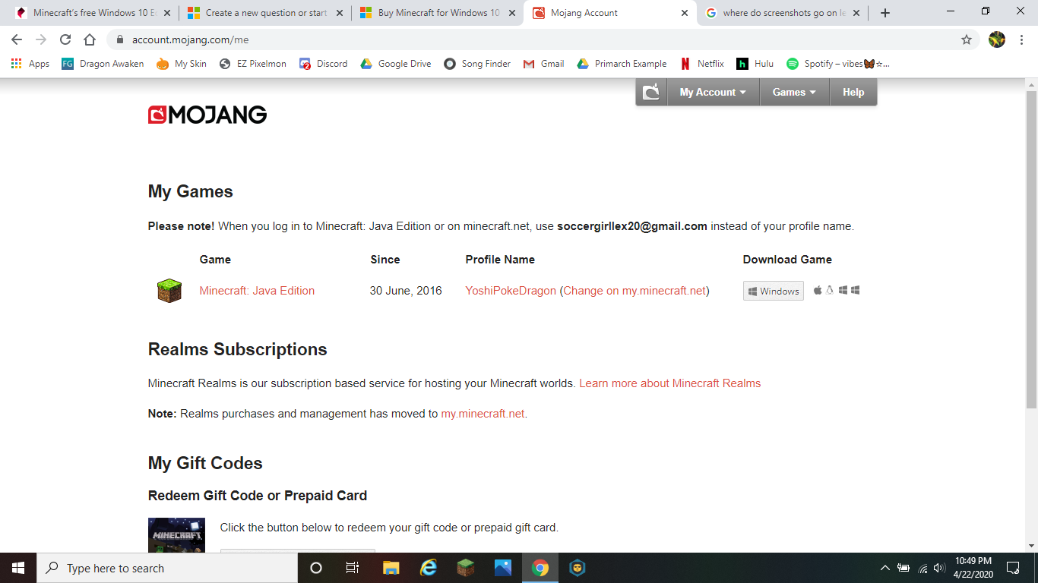Open the Windows Start menu
The height and width of the screenshot is (583, 1038).
[x=18, y=568]
